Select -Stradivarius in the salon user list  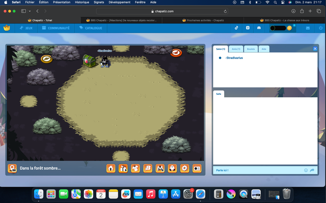coord(234,58)
